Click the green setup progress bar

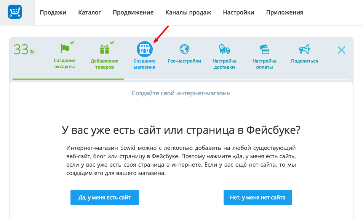coord(68,79)
